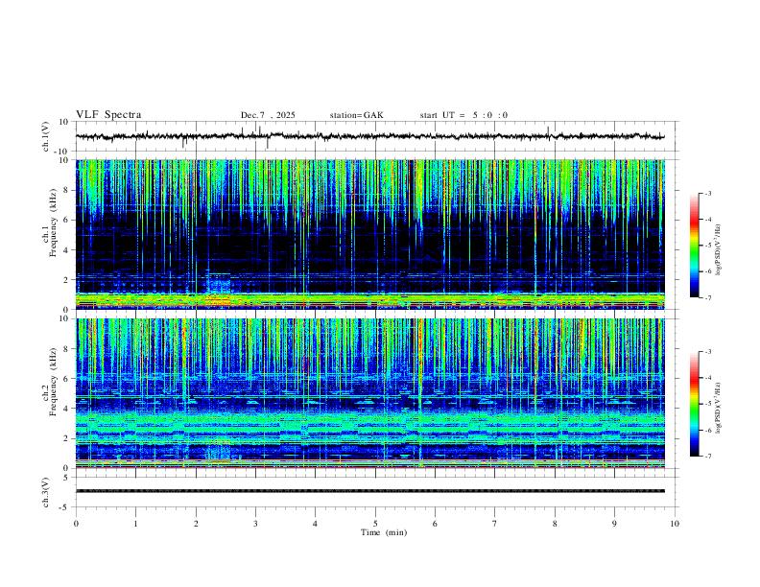This screenshot has height=587, width=760.
Task: Click the "VLF Spectra" plot title
Action: (108, 115)
